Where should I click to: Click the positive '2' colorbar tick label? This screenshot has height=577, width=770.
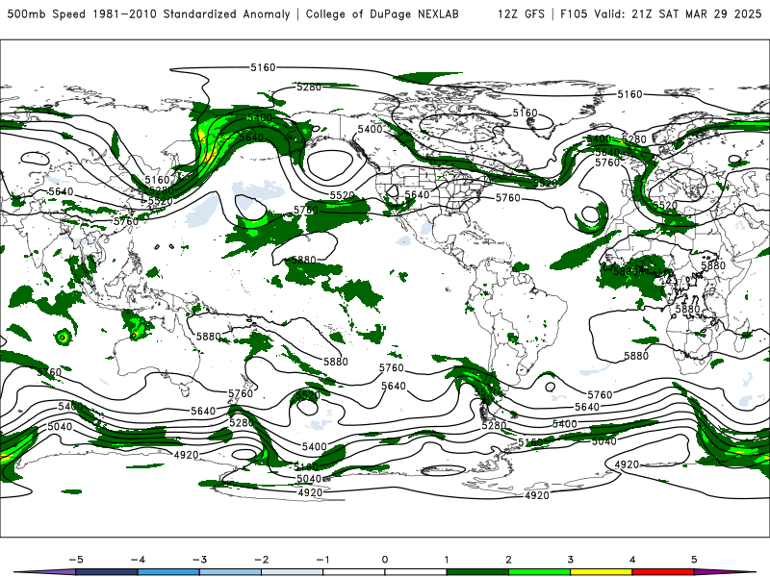click(x=508, y=560)
